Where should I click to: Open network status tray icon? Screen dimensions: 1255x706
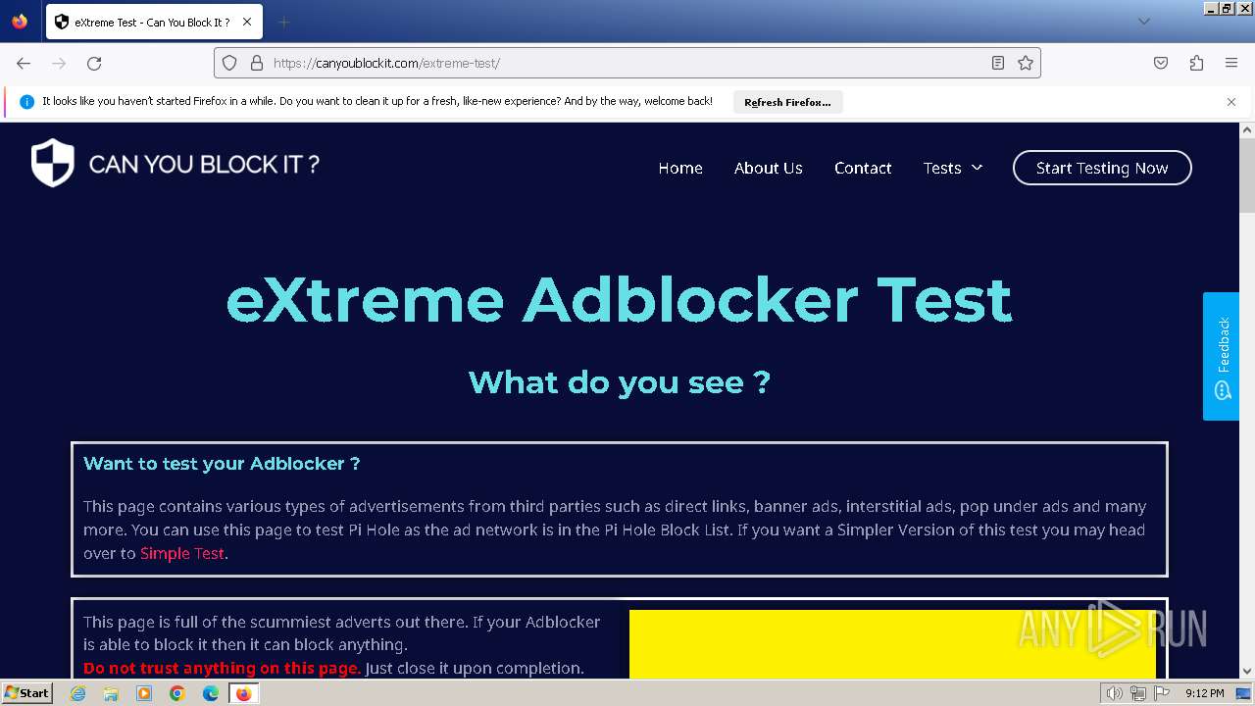tap(1138, 693)
